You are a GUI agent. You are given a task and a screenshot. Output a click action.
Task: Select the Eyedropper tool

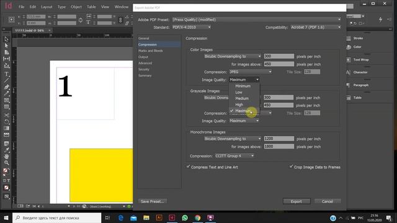coord(6,151)
